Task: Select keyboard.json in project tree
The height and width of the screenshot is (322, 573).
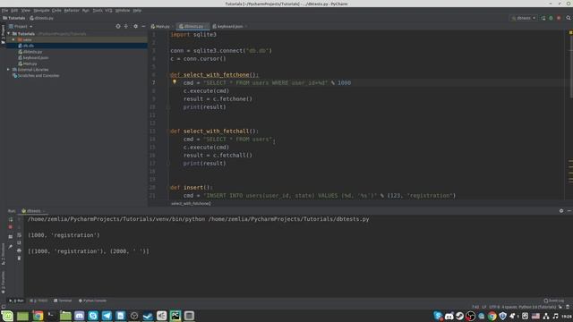Action: (x=33, y=57)
